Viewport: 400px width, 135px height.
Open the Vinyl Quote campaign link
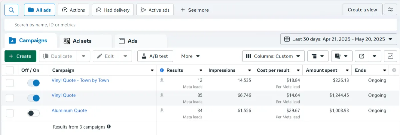click(64, 95)
